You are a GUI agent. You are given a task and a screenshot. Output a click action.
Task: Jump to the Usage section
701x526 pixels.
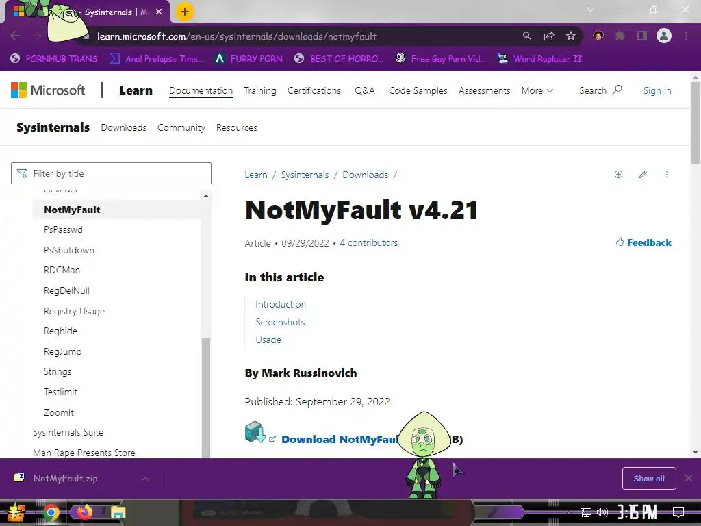coord(268,340)
